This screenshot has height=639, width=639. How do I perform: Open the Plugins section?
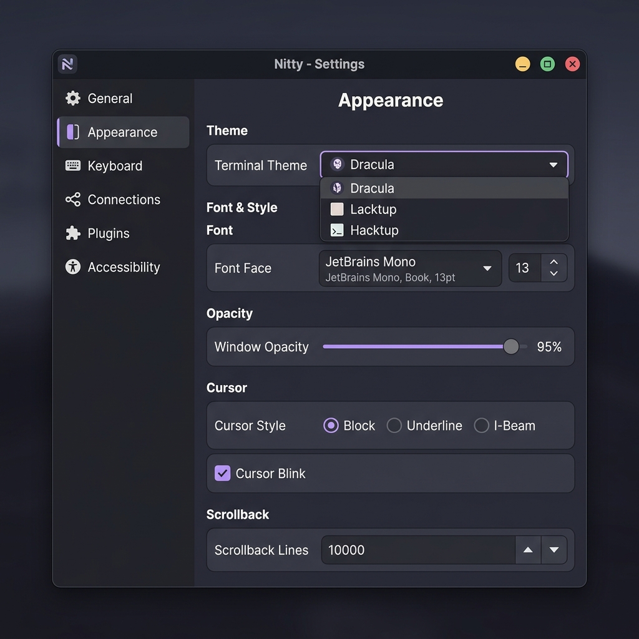click(123, 233)
